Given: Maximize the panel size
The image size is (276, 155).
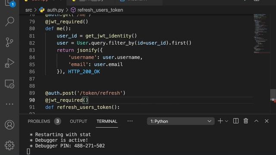Looking at the screenshot, I should pyautogui.click(x=256, y=121).
